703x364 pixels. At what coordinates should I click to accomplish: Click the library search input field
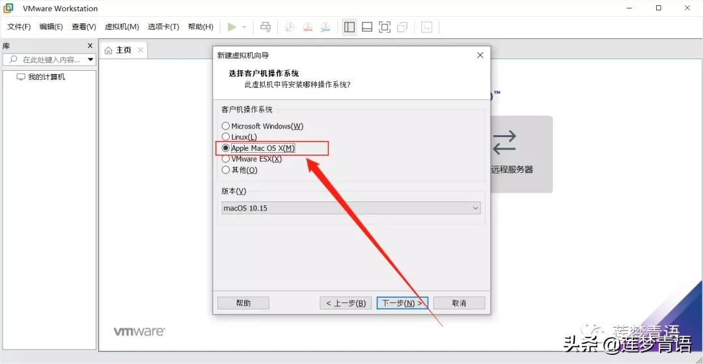tap(49, 59)
